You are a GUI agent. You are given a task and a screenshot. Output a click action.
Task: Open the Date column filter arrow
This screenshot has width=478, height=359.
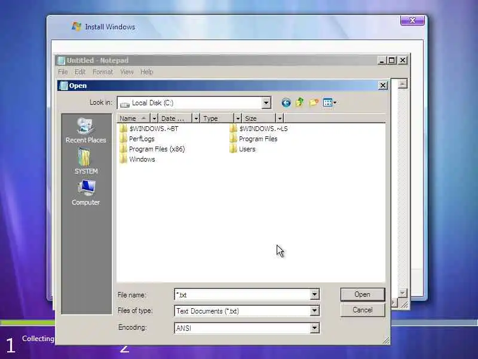pyautogui.click(x=197, y=118)
